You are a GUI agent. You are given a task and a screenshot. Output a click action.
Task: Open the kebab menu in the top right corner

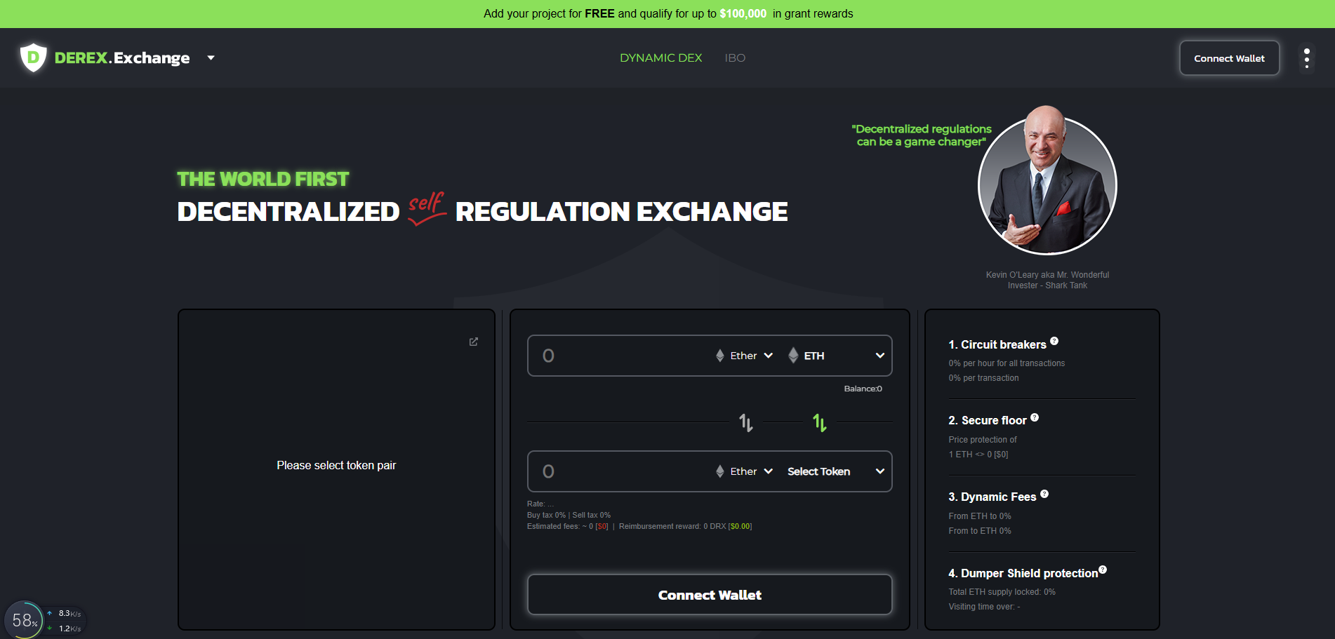pyautogui.click(x=1306, y=58)
